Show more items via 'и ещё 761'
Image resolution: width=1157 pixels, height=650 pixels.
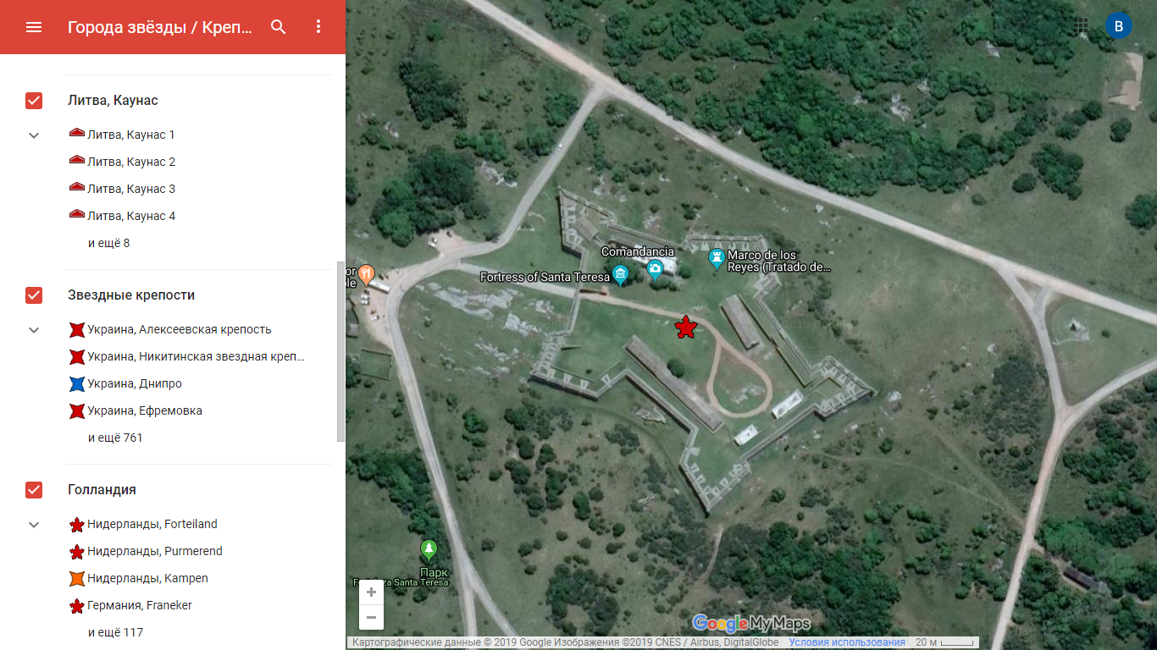coord(115,438)
